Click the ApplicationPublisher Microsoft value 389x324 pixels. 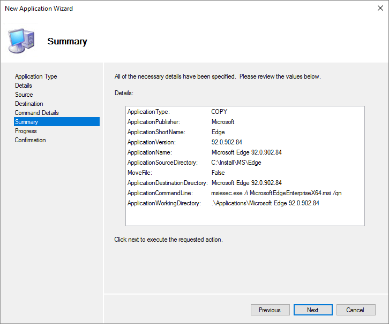(x=223, y=122)
